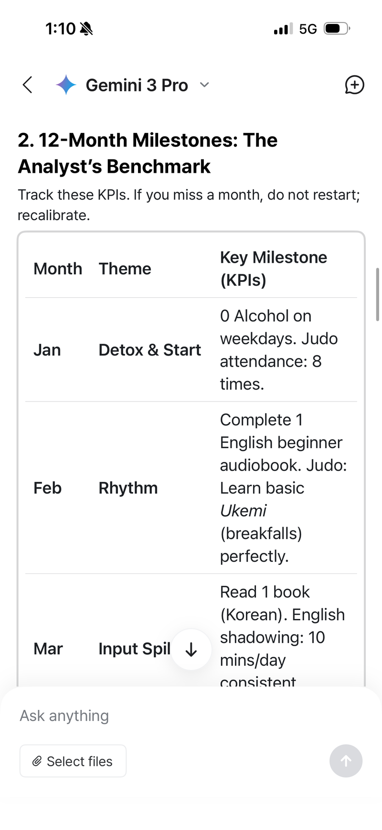Tap the page scrollbar thumb on right edge
Viewport: 382px width, 830px height.
click(377, 294)
